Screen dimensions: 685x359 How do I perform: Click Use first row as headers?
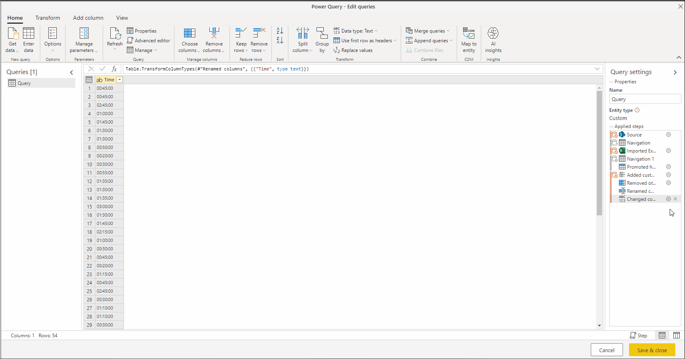[363, 41]
